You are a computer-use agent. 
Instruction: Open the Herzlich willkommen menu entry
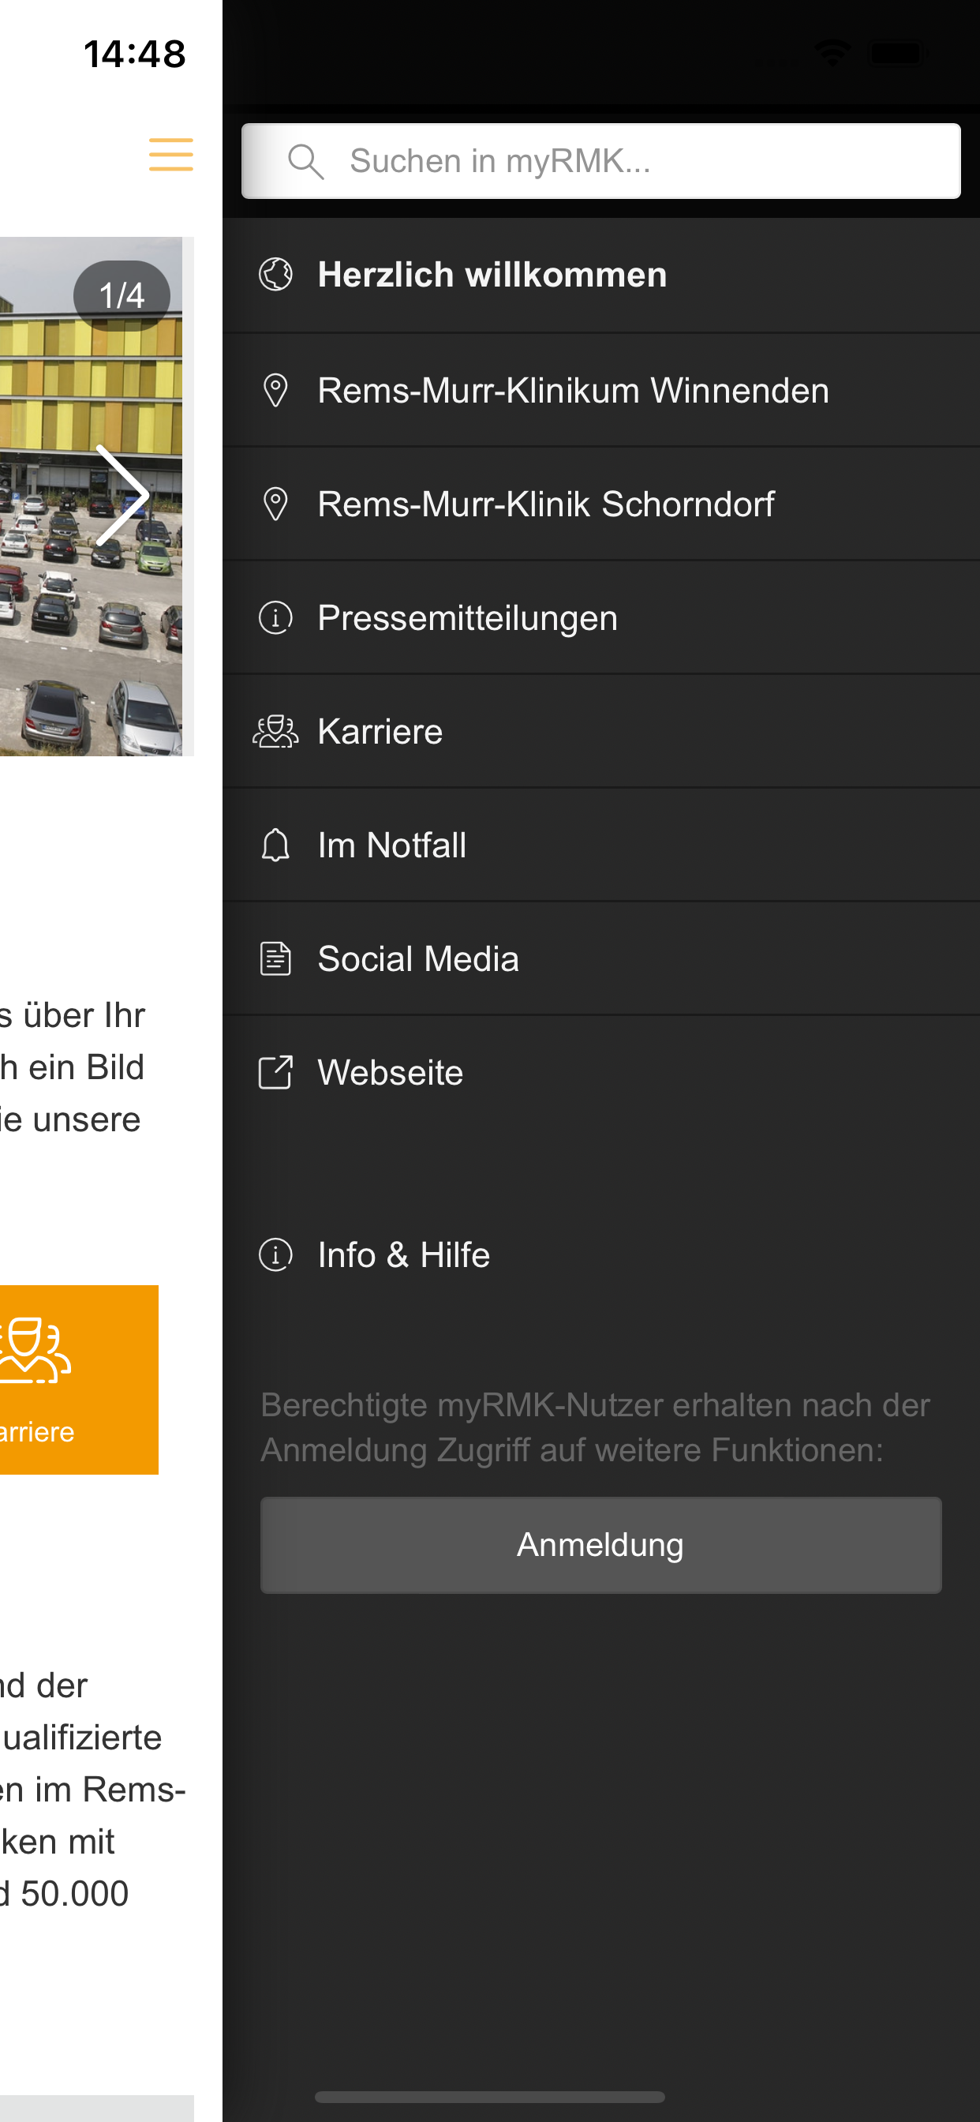[x=600, y=276]
